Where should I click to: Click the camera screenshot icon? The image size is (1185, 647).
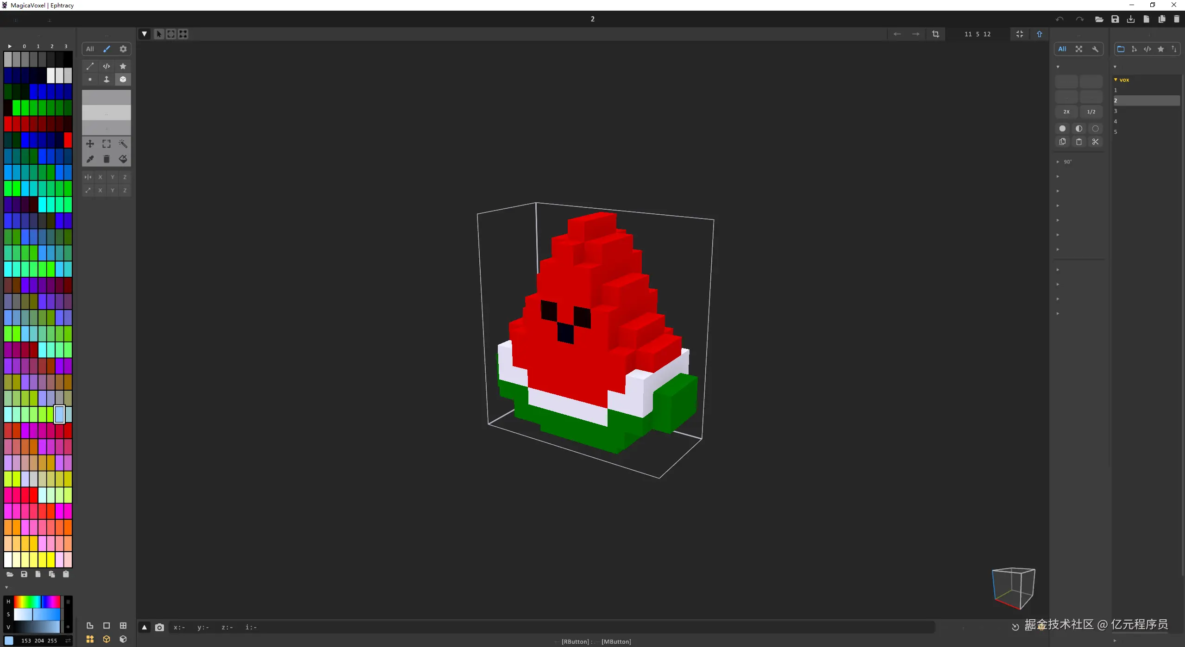tap(159, 628)
